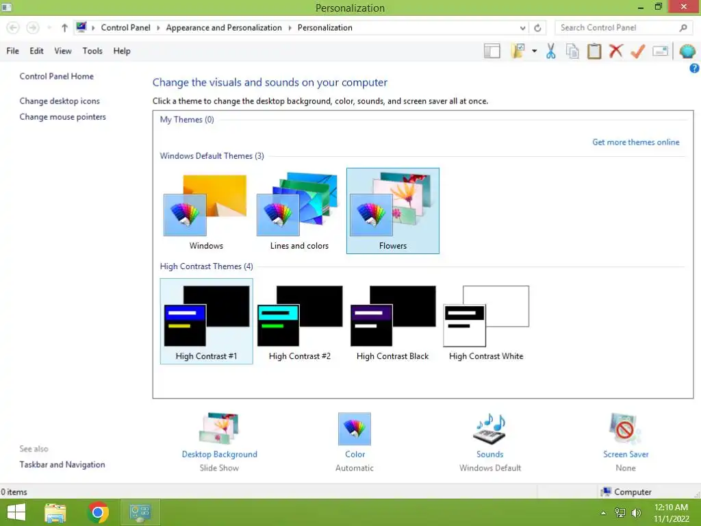
Task: Open Change desktop icons link
Action: 60,101
